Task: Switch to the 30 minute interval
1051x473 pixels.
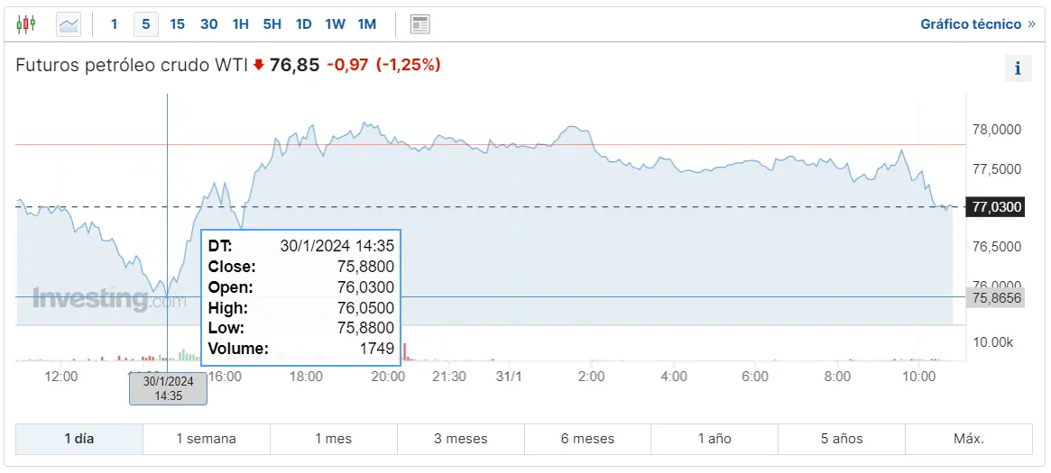Action: tap(209, 24)
